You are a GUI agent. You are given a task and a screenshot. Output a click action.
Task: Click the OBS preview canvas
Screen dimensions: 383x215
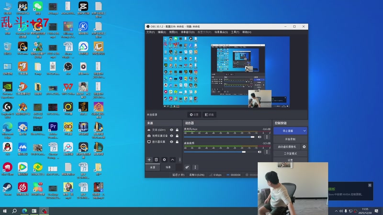pyautogui.click(x=226, y=72)
